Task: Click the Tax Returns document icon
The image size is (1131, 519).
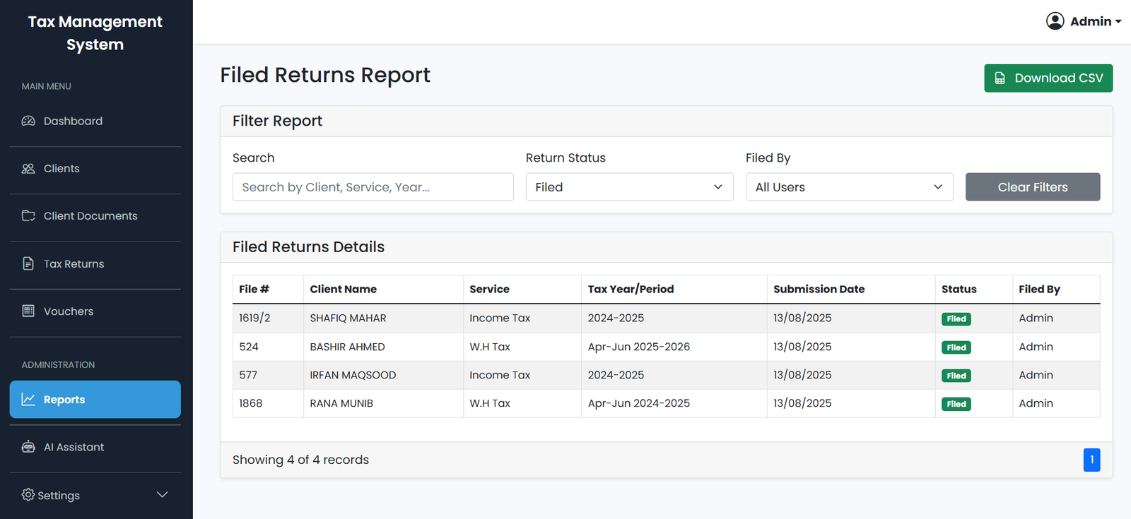Action: coord(28,263)
